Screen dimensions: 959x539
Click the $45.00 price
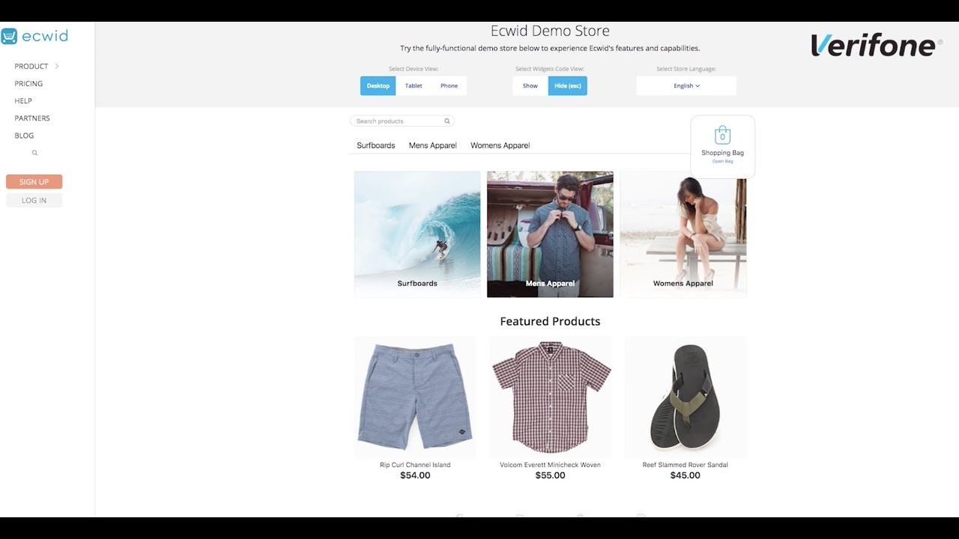(x=686, y=475)
